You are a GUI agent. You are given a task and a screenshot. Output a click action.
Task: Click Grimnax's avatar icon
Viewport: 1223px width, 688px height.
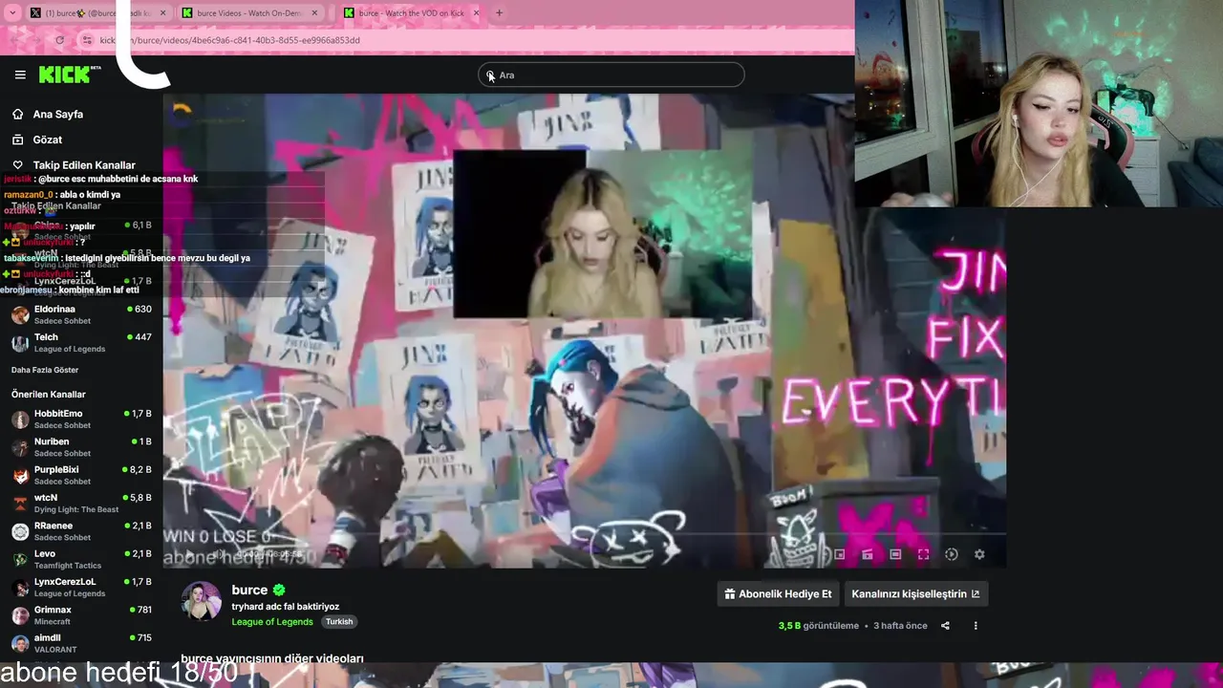tap(20, 615)
